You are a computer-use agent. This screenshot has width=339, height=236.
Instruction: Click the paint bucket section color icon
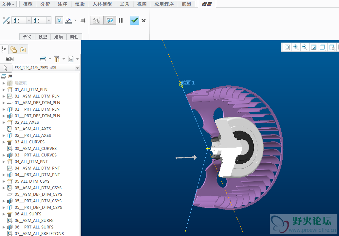click(x=68, y=20)
